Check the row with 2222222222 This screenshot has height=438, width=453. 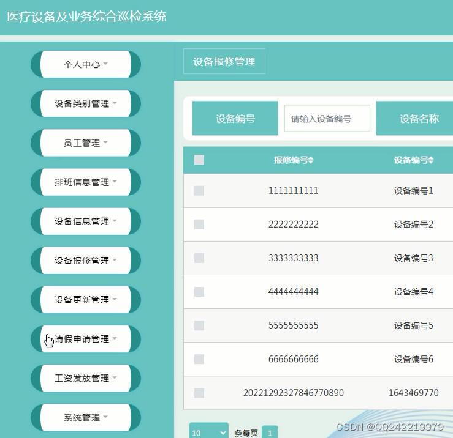pyautogui.click(x=199, y=225)
